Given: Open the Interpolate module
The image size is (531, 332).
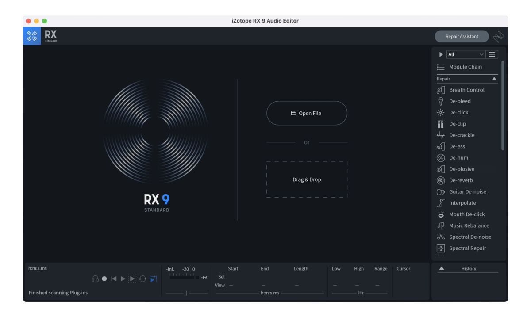Looking at the screenshot, I should (x=456, y=203).
